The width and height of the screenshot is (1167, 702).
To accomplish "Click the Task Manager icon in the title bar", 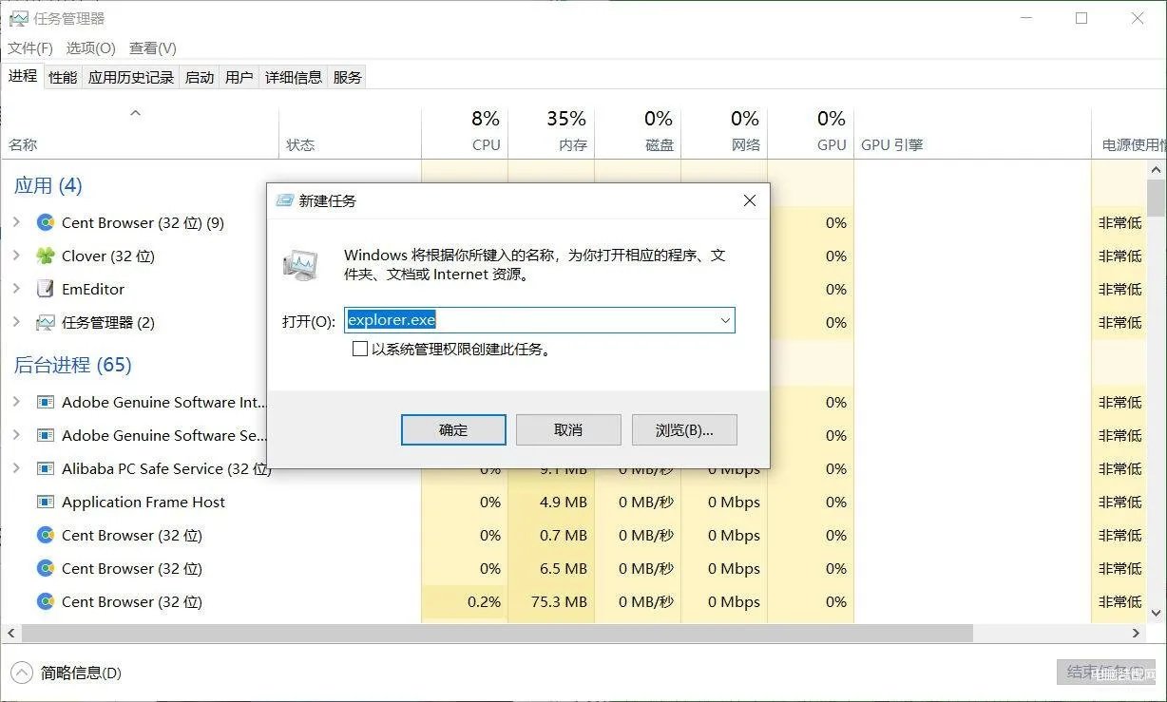I will click(20, 17).
